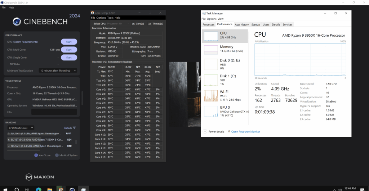This screenshot has height=191, width=369.
Task: Switch to Services tab
Action: pos(287,24)
